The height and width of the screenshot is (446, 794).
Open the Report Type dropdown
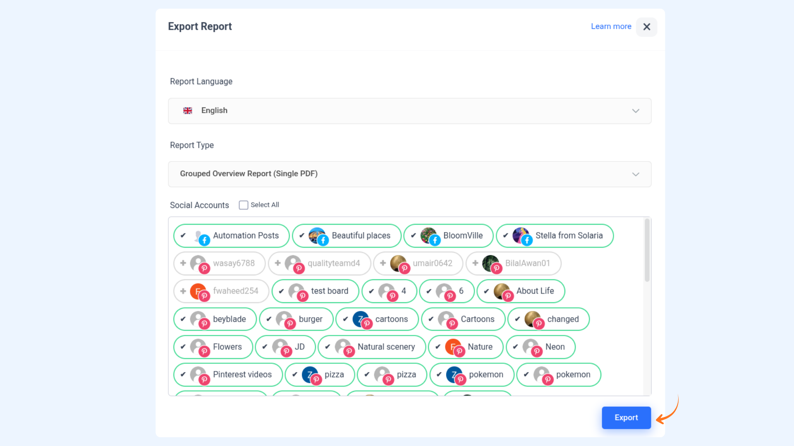(409, 174)
